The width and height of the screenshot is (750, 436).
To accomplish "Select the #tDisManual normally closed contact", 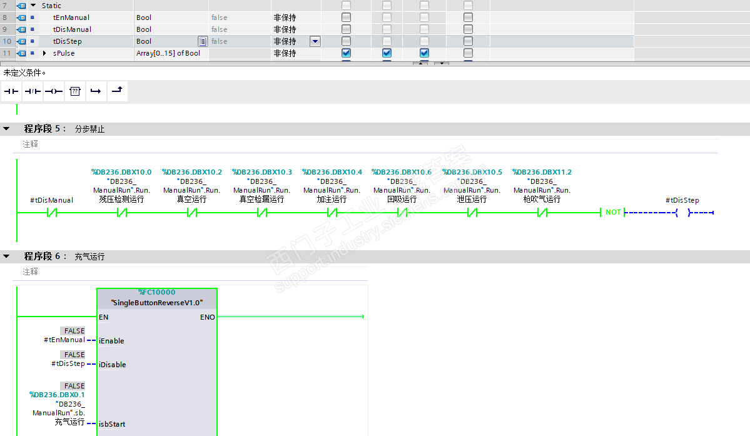I will click(52, 213).
